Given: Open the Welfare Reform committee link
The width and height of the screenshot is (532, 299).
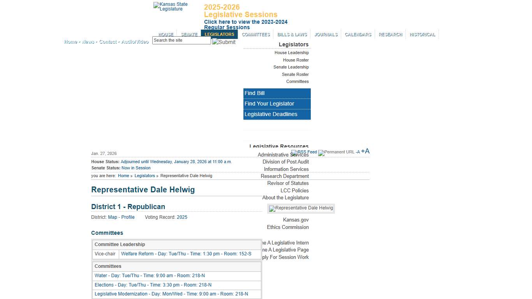Looking at the screenshot, I should pos(186,254).
